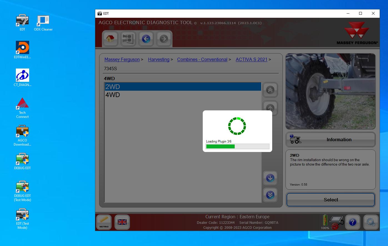388x246 pixels.
Task: Change language using the UK flag icon
Action: pyautogui.click(x=122, y=222)
